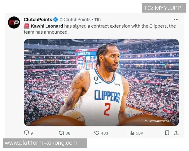
Task: Click the @ClutchPoints handle
Action: point(75,20)
